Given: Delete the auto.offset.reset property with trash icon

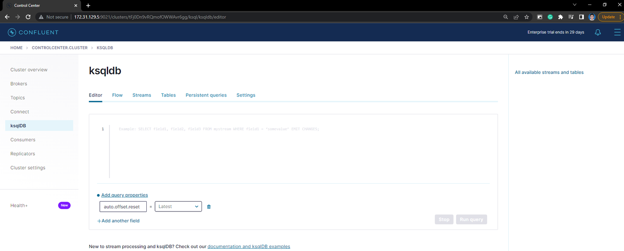Looking at the screenshot, I should coord(209,207).
